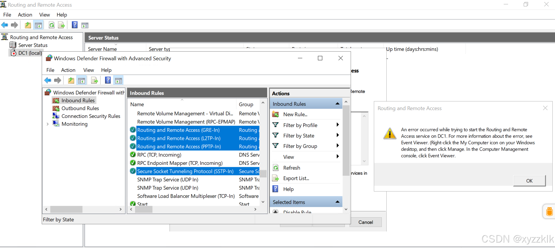Open Action menu in Routing and Remote Access
Viewport: 555px width, 248px height.
[25, 15]
